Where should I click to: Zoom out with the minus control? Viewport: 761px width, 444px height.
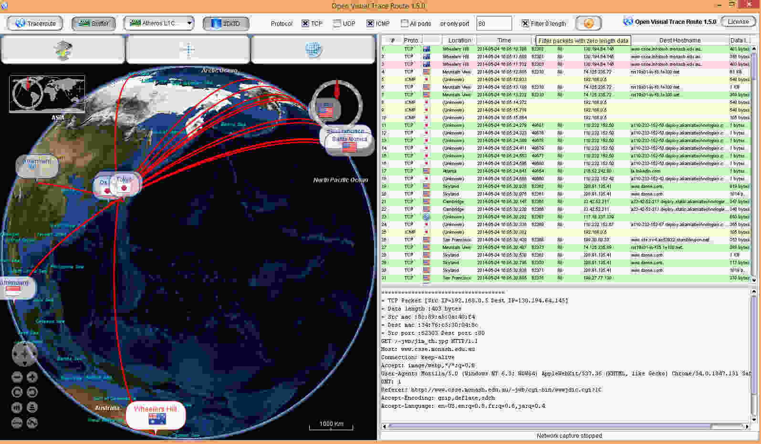(x=17, y=377)
